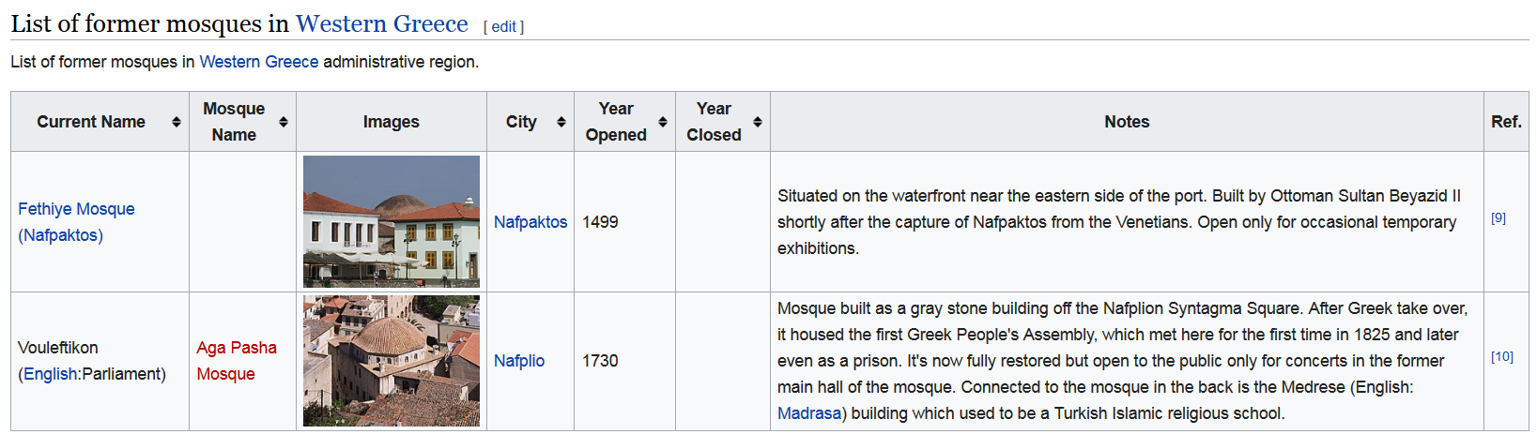Open the Nafplio city link
Screen dimensions: 1537x434
coord(519,361)
